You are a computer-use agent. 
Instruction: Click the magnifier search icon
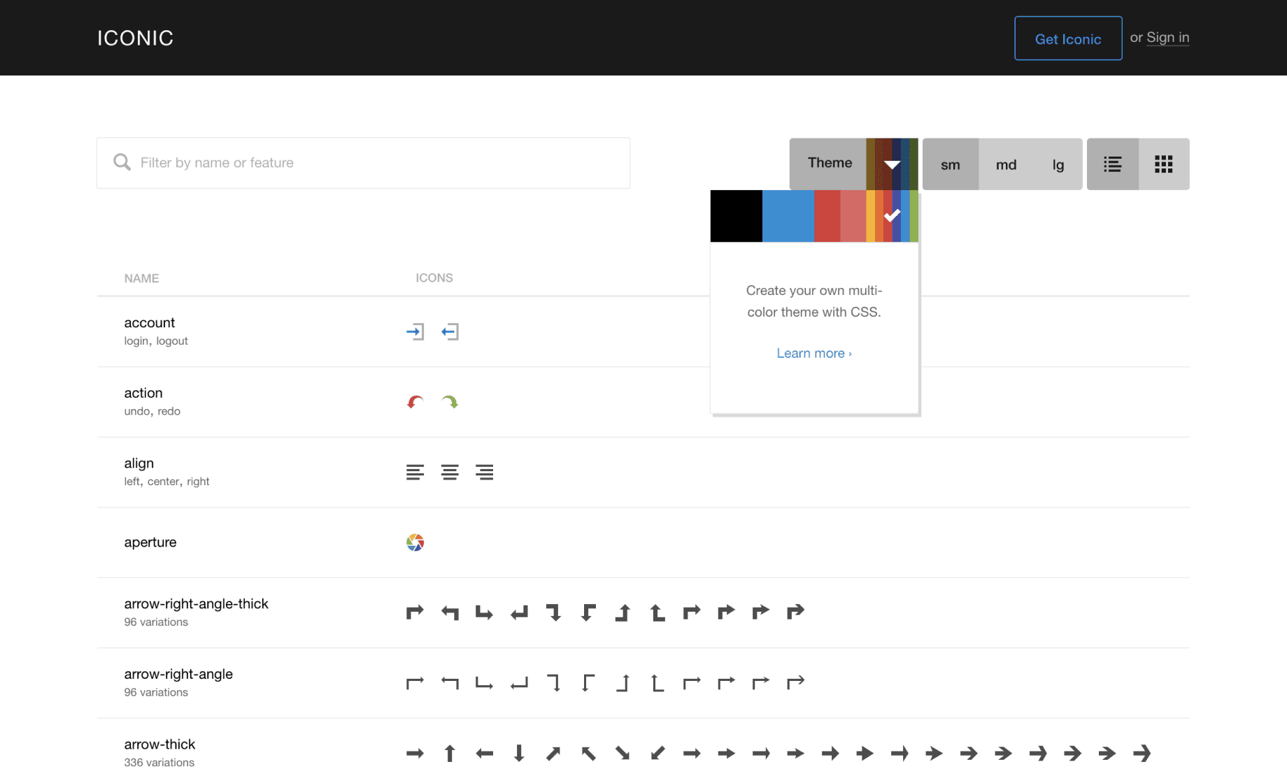click(122, 162)
